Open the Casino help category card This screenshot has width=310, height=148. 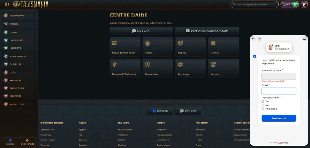158,47
